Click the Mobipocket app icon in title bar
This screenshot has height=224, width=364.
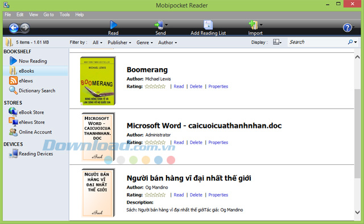6,5
